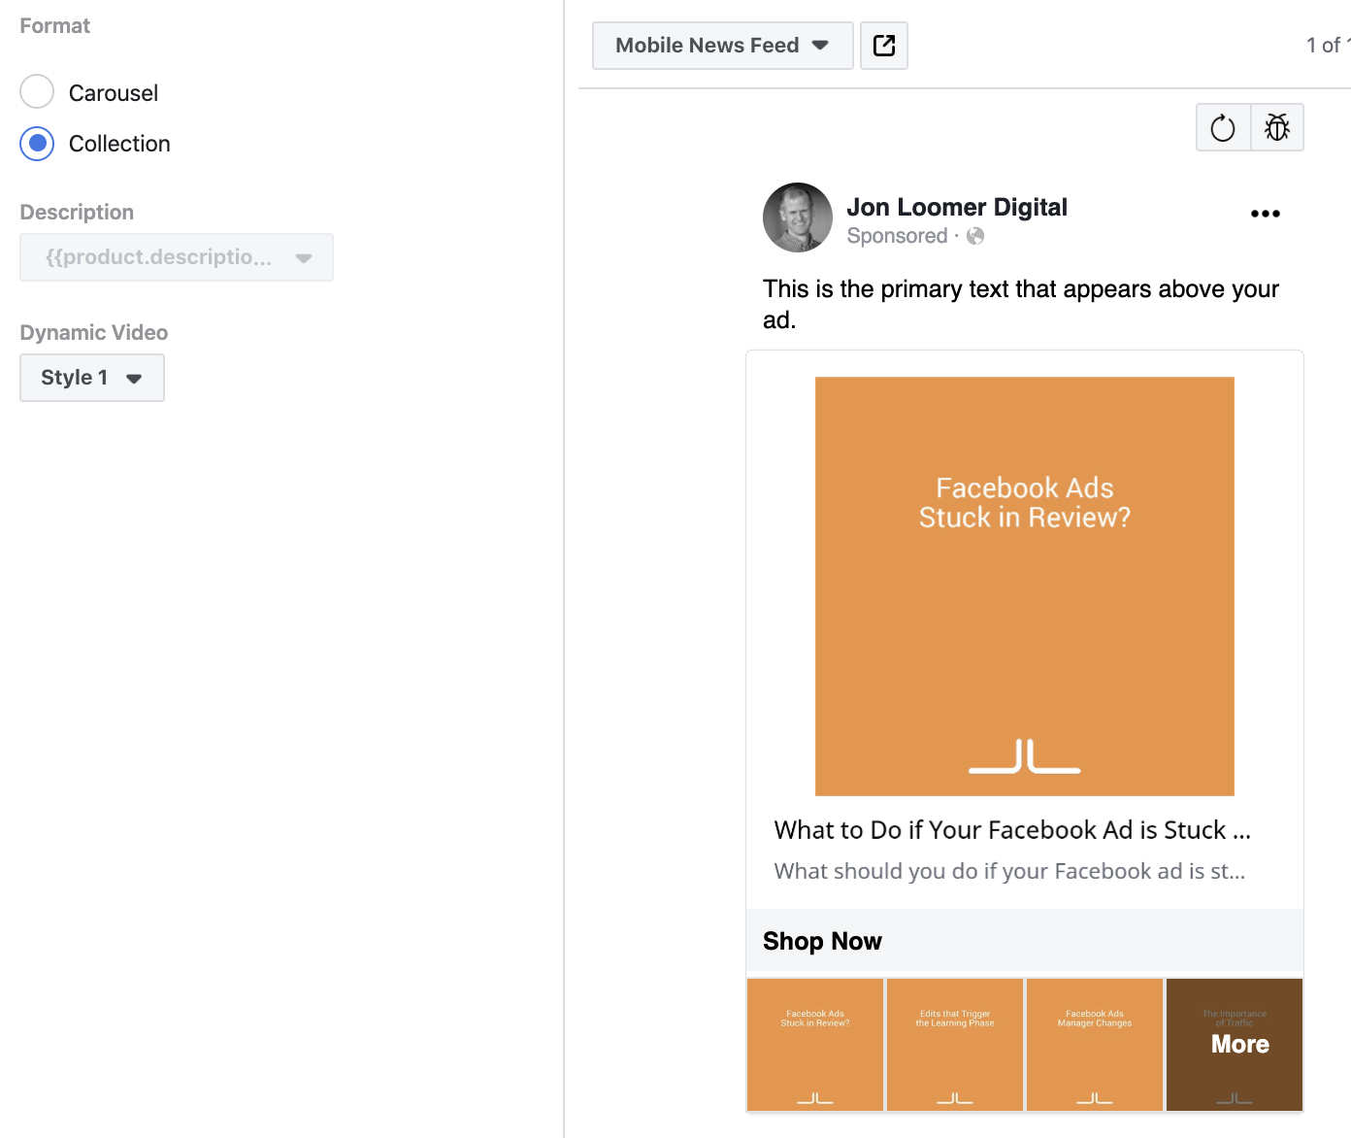This screenshot has width=1351, height=1138.
Task: Click the large Facebook Ads Stuck in Review image
Action: tap(1025, 586)
